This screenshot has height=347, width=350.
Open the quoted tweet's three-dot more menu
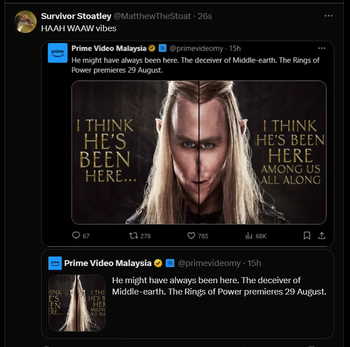(x=322, y=48)
